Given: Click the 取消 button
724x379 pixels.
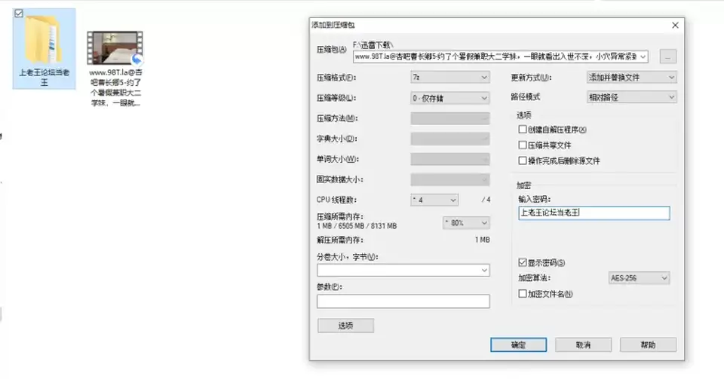Looking at the screenshot, I should [x=583, y=345].
